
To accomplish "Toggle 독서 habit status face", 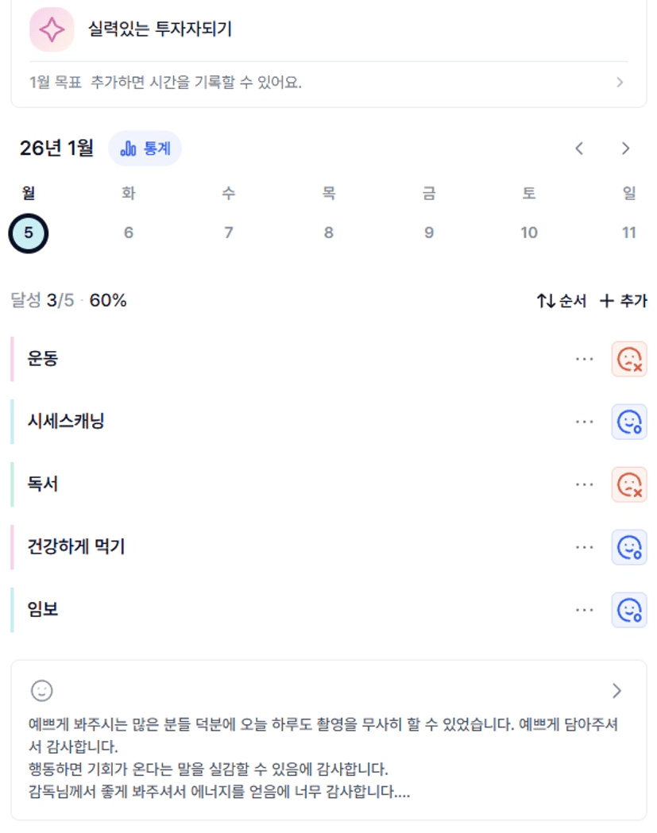I will (x=629, y=484).
